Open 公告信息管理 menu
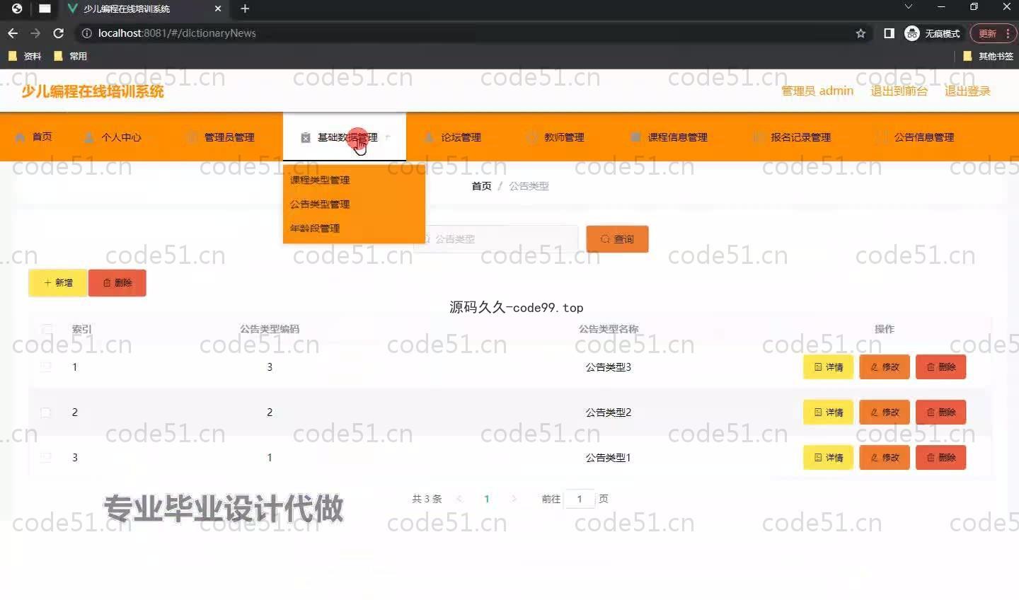The height and width of the screenshot is (600, 1019). 916,137
